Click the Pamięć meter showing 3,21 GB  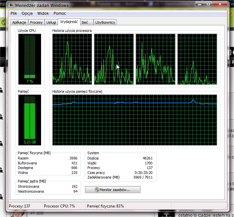pos(30,120)
